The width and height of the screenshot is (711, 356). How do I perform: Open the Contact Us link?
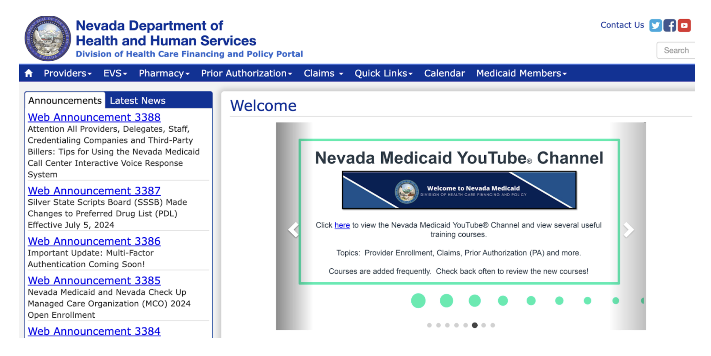(x=622, y=25)
